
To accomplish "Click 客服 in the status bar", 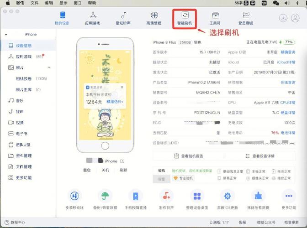I will (243, 223).
